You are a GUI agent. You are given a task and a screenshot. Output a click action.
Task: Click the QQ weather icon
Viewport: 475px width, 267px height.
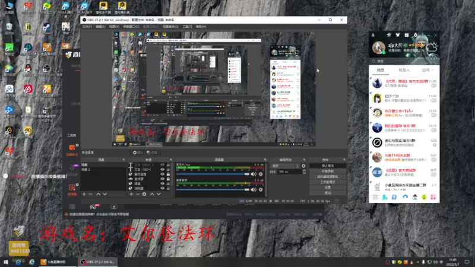(432, 47)
